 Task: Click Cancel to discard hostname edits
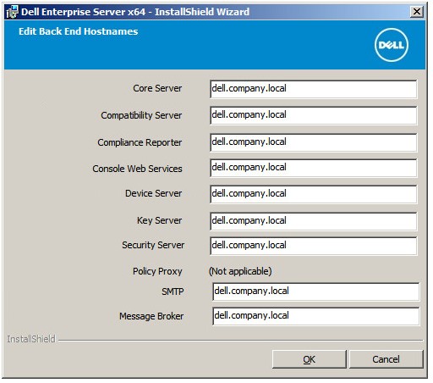(x=386, y=359)
